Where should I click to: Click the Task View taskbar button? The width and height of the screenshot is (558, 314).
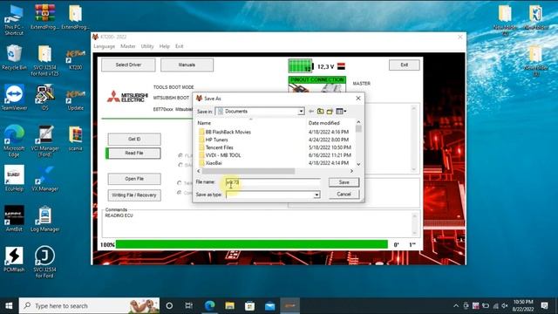click(188, 305)
